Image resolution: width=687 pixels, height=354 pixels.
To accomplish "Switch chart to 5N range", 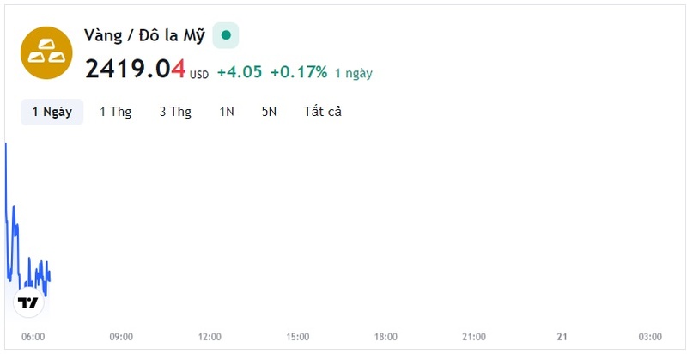I will point(269,113).
